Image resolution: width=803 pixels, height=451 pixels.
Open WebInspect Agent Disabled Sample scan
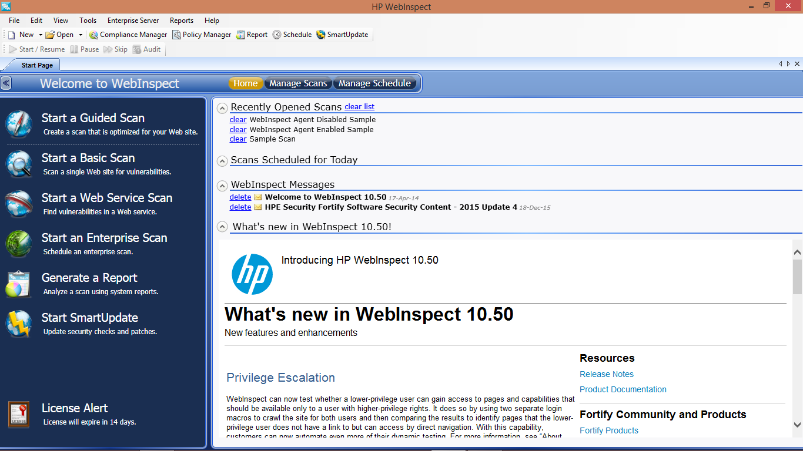(x=313, y=120)
